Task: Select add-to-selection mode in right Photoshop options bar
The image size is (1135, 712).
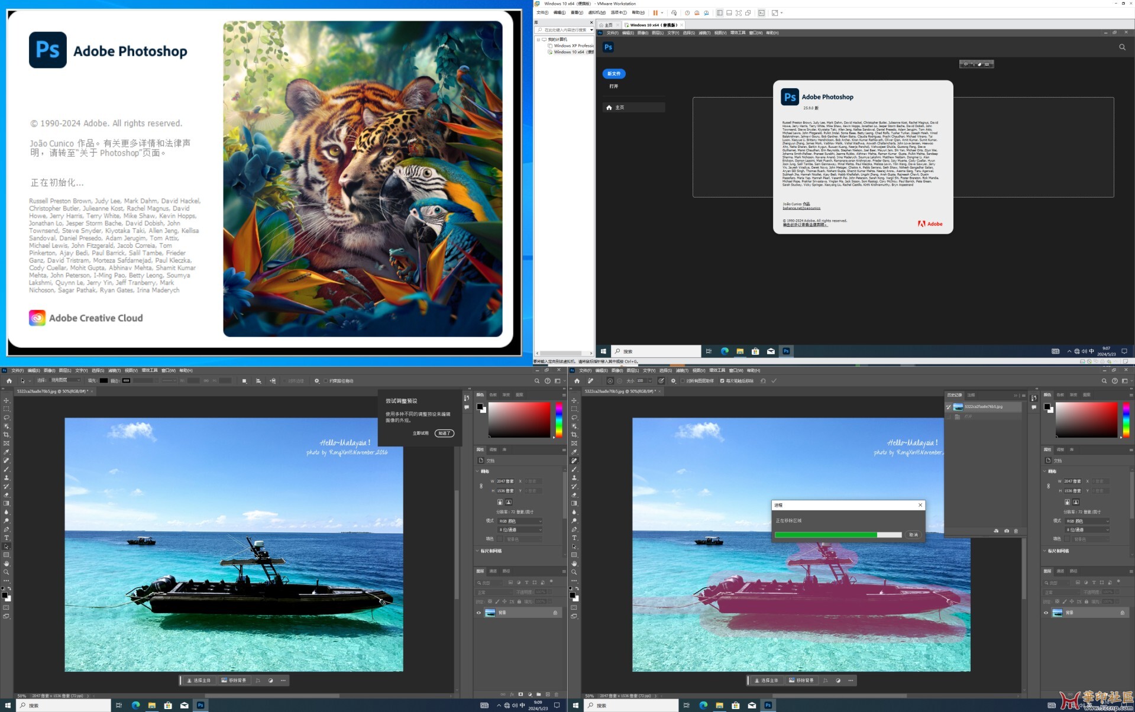Action: tap(610, 381)
